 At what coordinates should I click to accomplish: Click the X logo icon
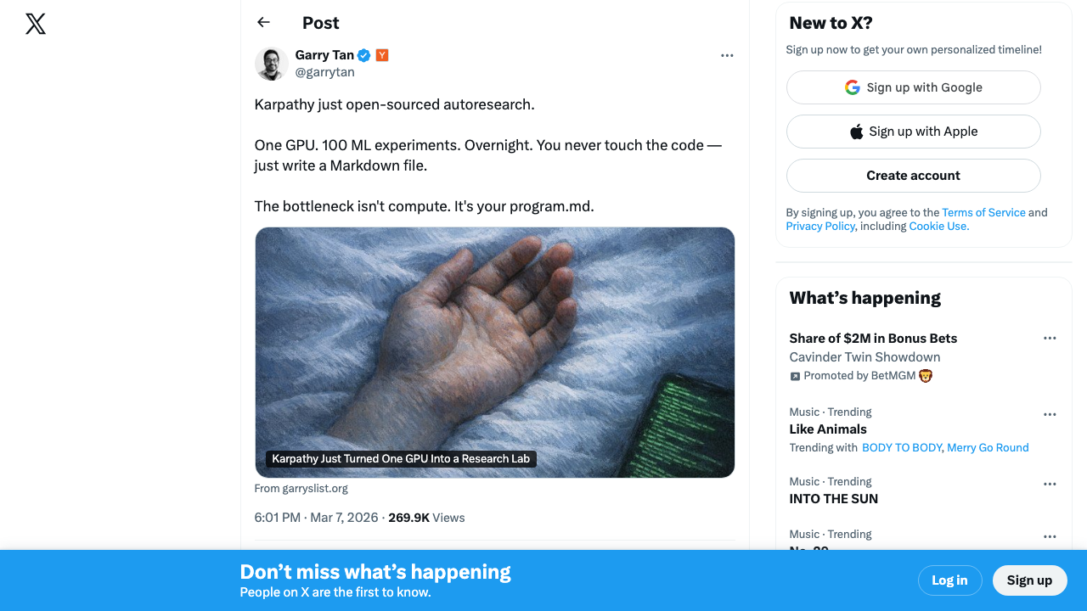coord(36,24)
